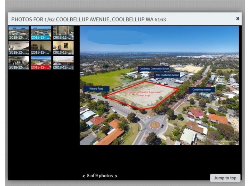The height and width of the screenshot is (186, 249).
Task: Click the next photo arrow
Action: point(116,175)
